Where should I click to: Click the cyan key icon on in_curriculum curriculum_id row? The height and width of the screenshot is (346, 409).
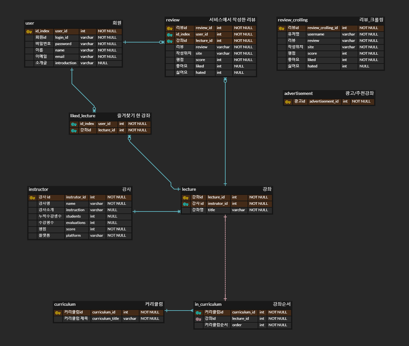point(198,313)
